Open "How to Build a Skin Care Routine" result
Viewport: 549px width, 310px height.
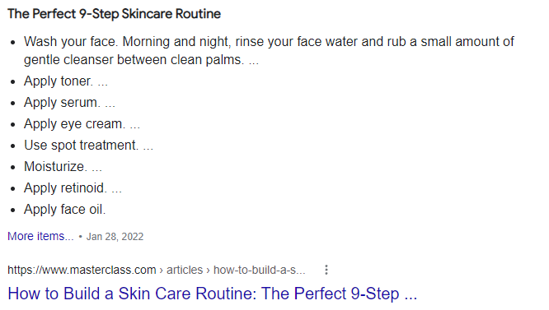point(212,294)
